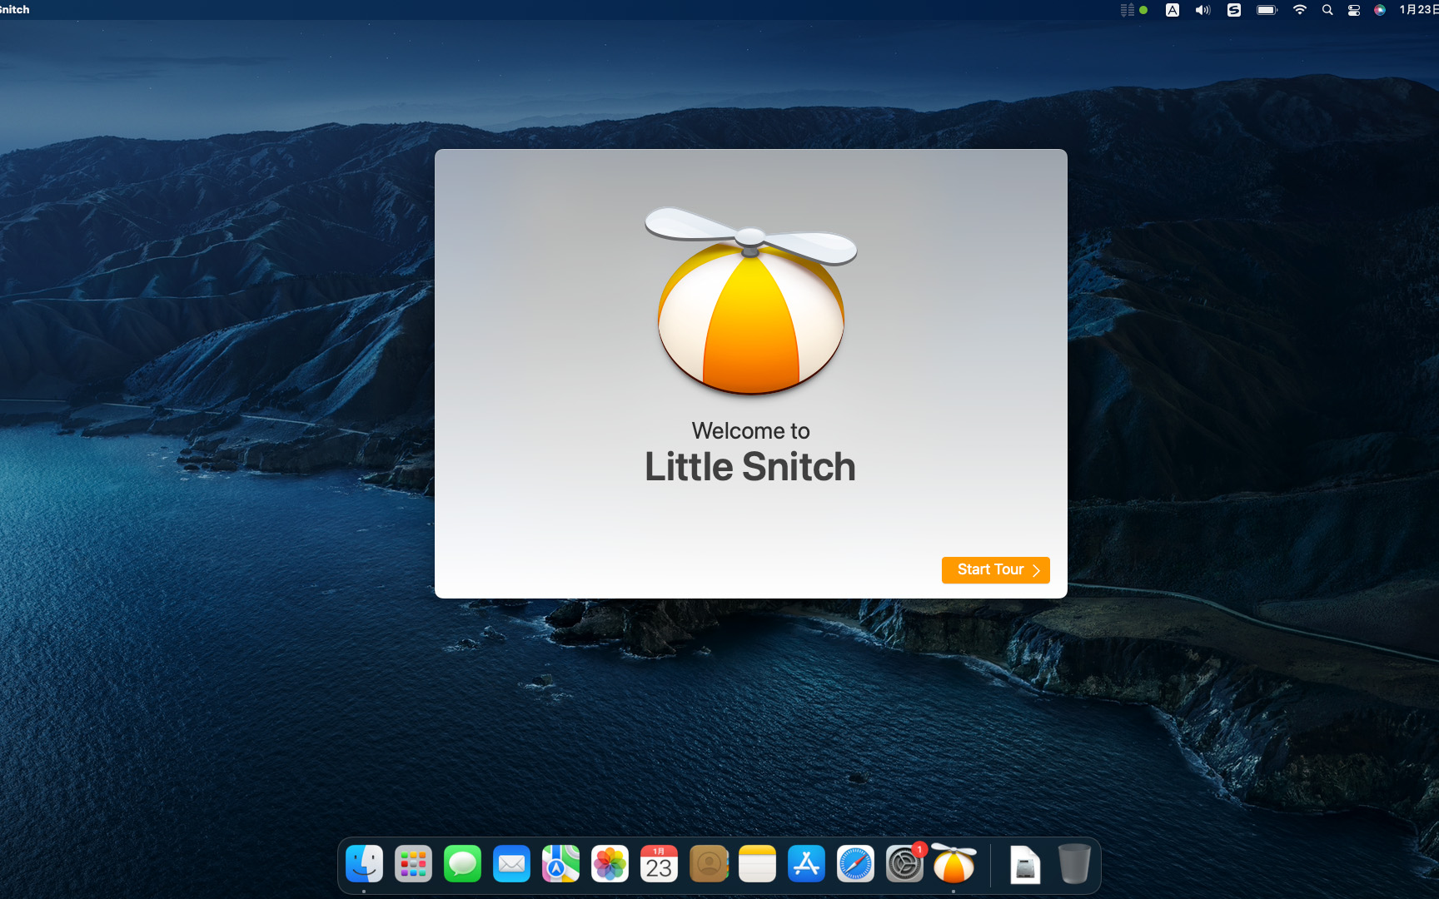Open Control Center in menu bar
Screen dimensions: 1439x899
pos(1354,10)
